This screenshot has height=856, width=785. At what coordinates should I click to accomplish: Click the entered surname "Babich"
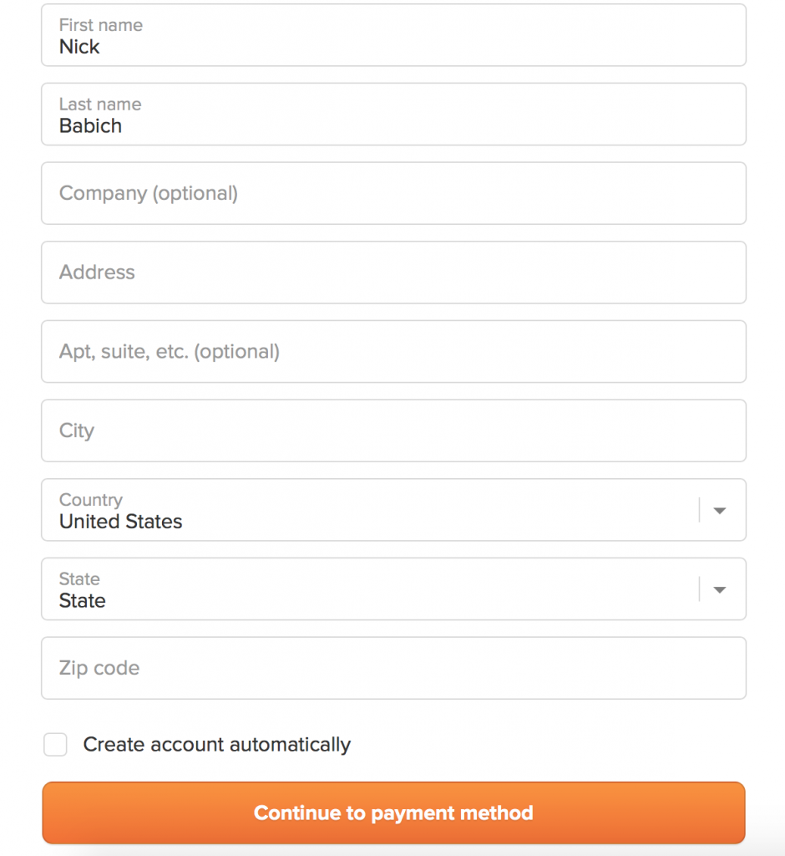90,126
